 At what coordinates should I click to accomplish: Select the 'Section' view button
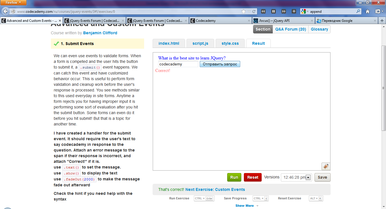click(263, 29)
